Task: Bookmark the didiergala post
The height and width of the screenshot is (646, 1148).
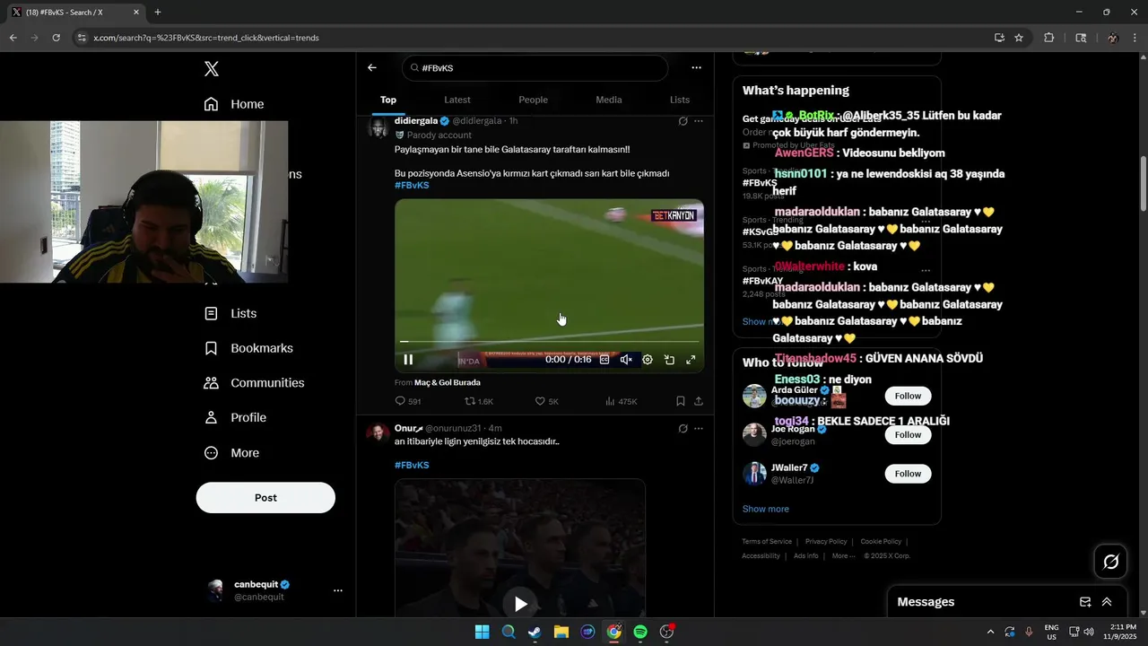Action: [x=681, y=401]
